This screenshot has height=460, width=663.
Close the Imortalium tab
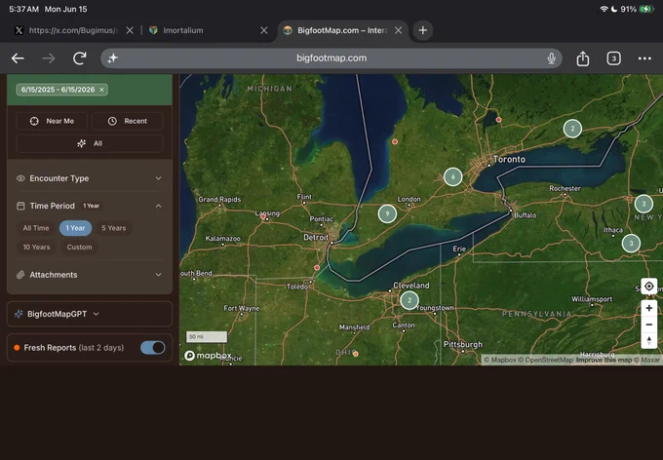(x=264, y=30)
